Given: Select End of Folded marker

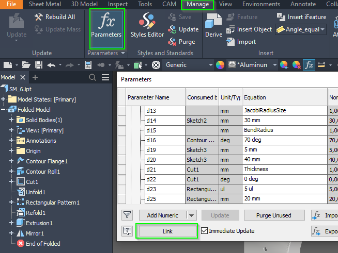Looking at the screenshot, I should 43,244.
